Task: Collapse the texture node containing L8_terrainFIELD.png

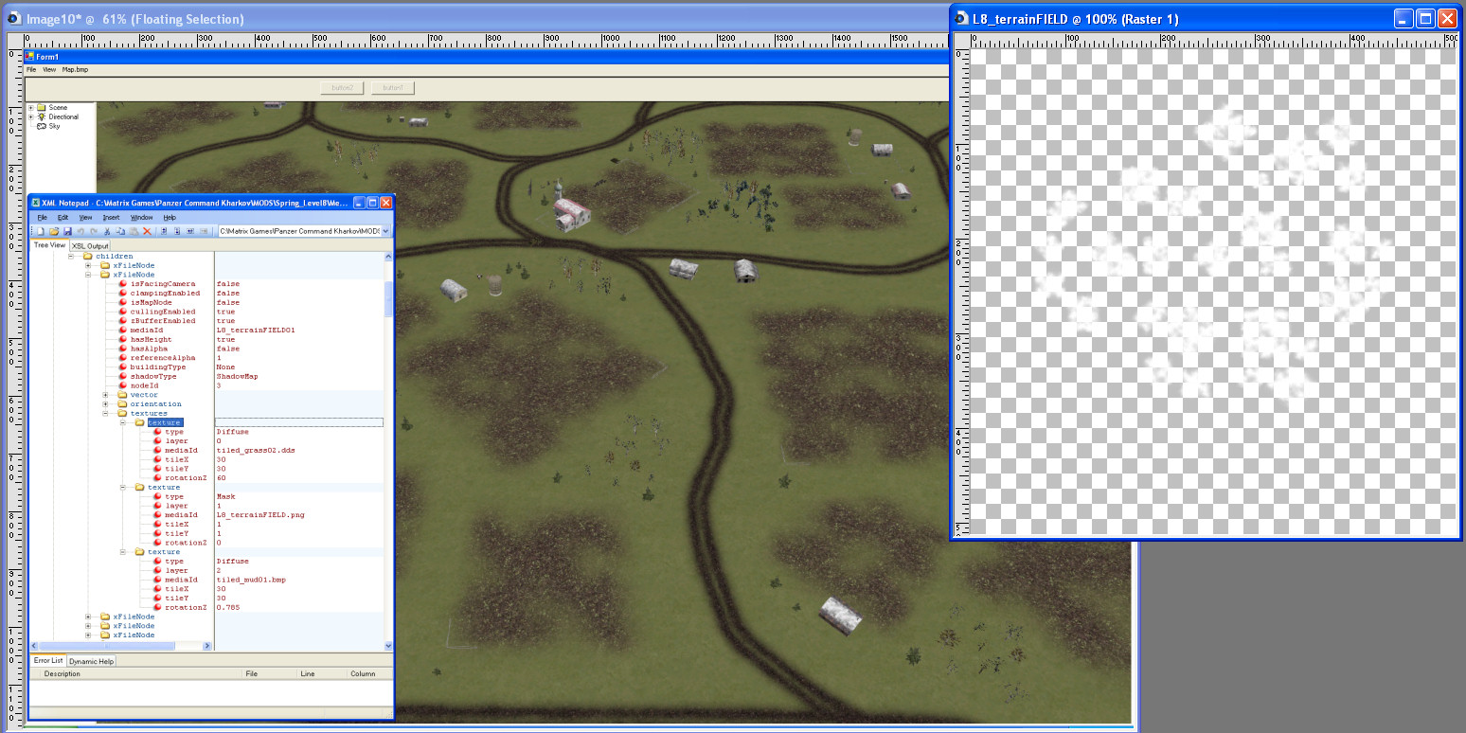Action: 123,488
